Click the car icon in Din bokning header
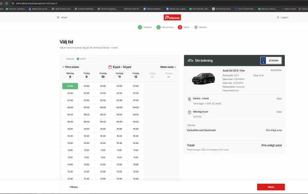 coord(190,60)
